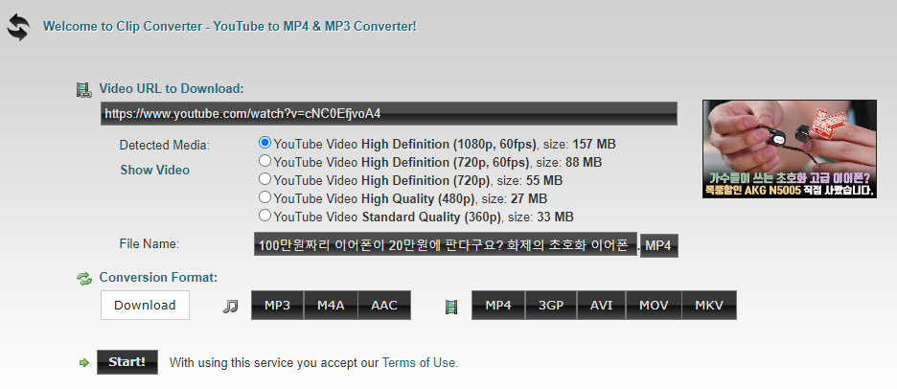The width and height of the screenshot is (897, 389).
Task: Choose M4A conversion format
Action: point(332,306)
